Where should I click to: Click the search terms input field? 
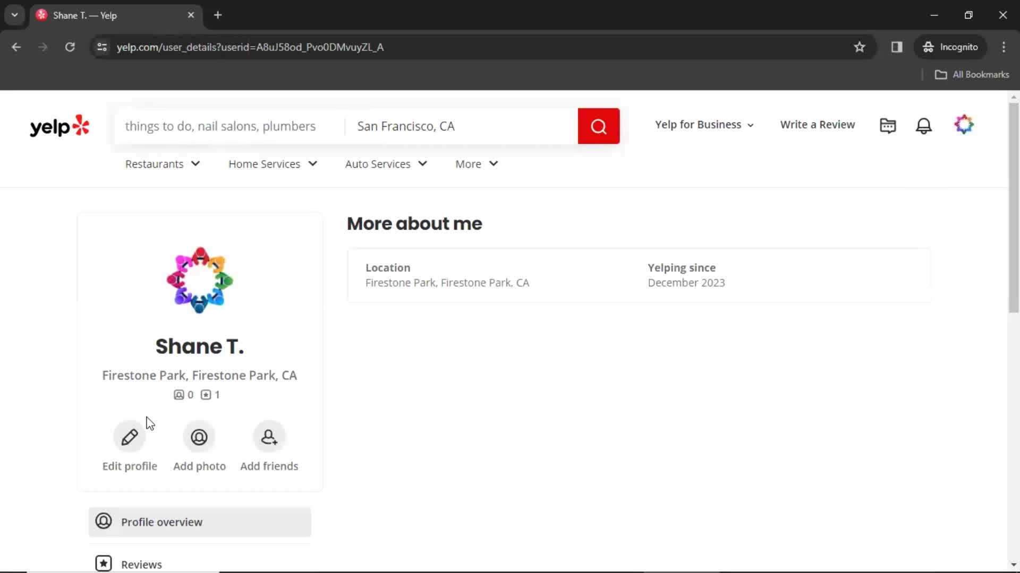[228, 126]
